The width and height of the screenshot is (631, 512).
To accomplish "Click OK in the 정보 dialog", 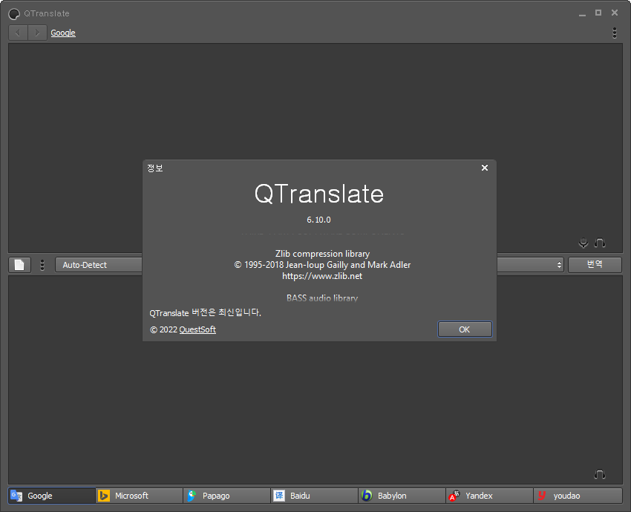I will (465, 329).
